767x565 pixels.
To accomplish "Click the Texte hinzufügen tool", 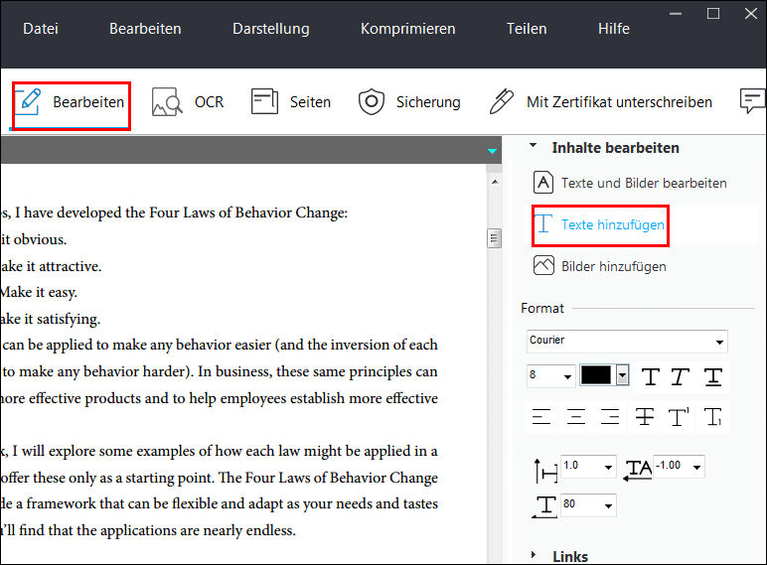I will [600, 224].
